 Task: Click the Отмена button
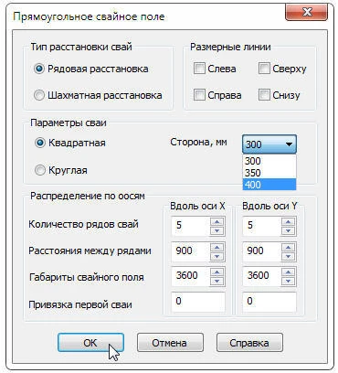[x=170, y=343]
